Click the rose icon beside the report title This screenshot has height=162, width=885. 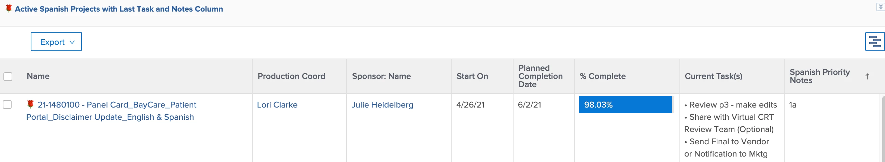[9, 9]
